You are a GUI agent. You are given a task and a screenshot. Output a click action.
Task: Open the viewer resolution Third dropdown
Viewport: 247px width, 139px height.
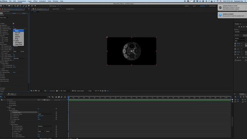click(67, 91)
